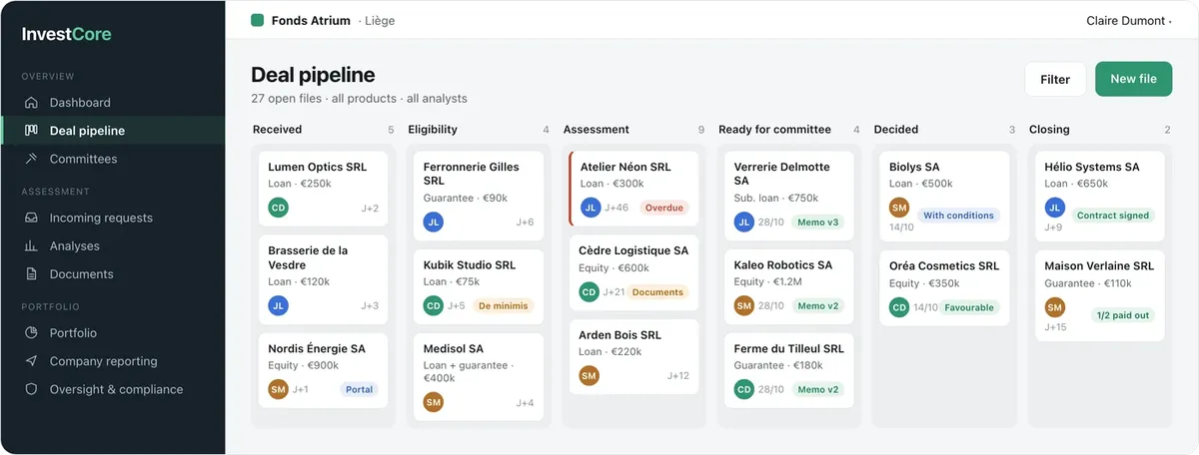Click the Filter button
Image resolution: width=1199 pixels, height=455 pixels.
click(x=1055, y=79)
